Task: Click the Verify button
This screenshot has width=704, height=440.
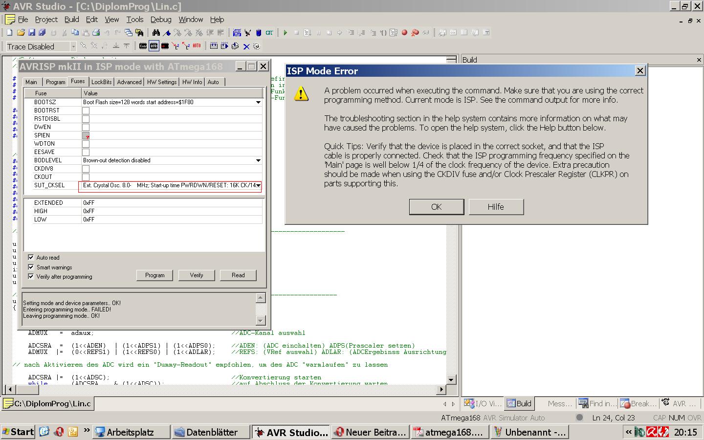Action: coord(197,275)
